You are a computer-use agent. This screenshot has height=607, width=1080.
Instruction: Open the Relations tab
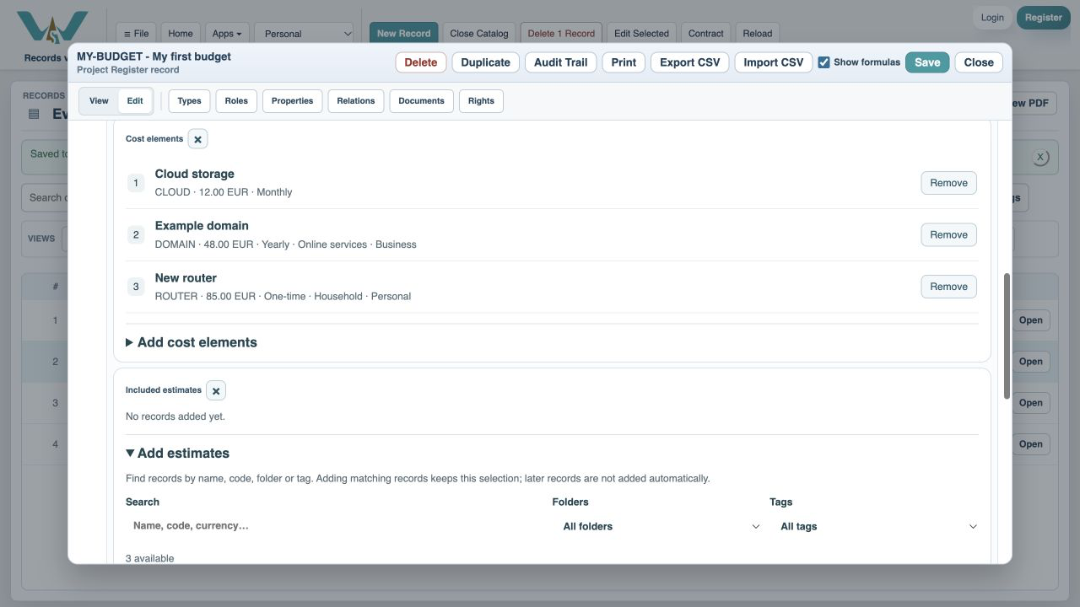point(356,101)
